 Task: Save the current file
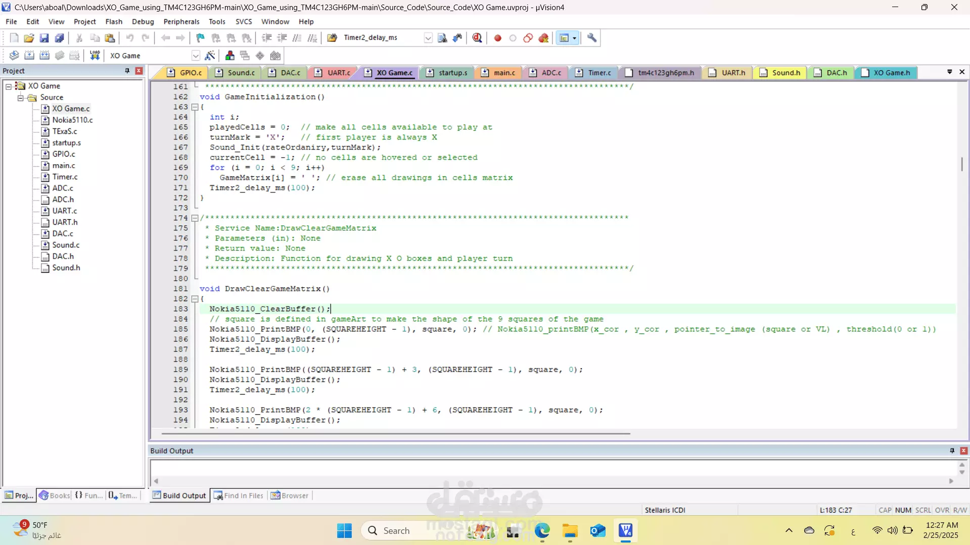(44, 38)
